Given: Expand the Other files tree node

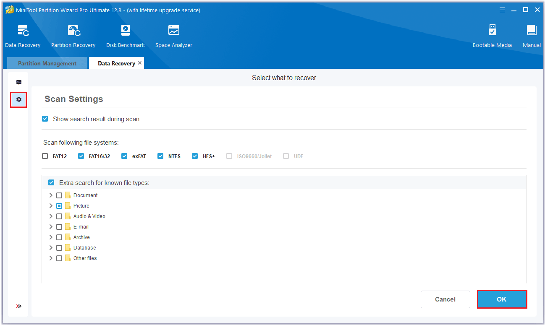Looking at the screenshot, I should (51, 258).
